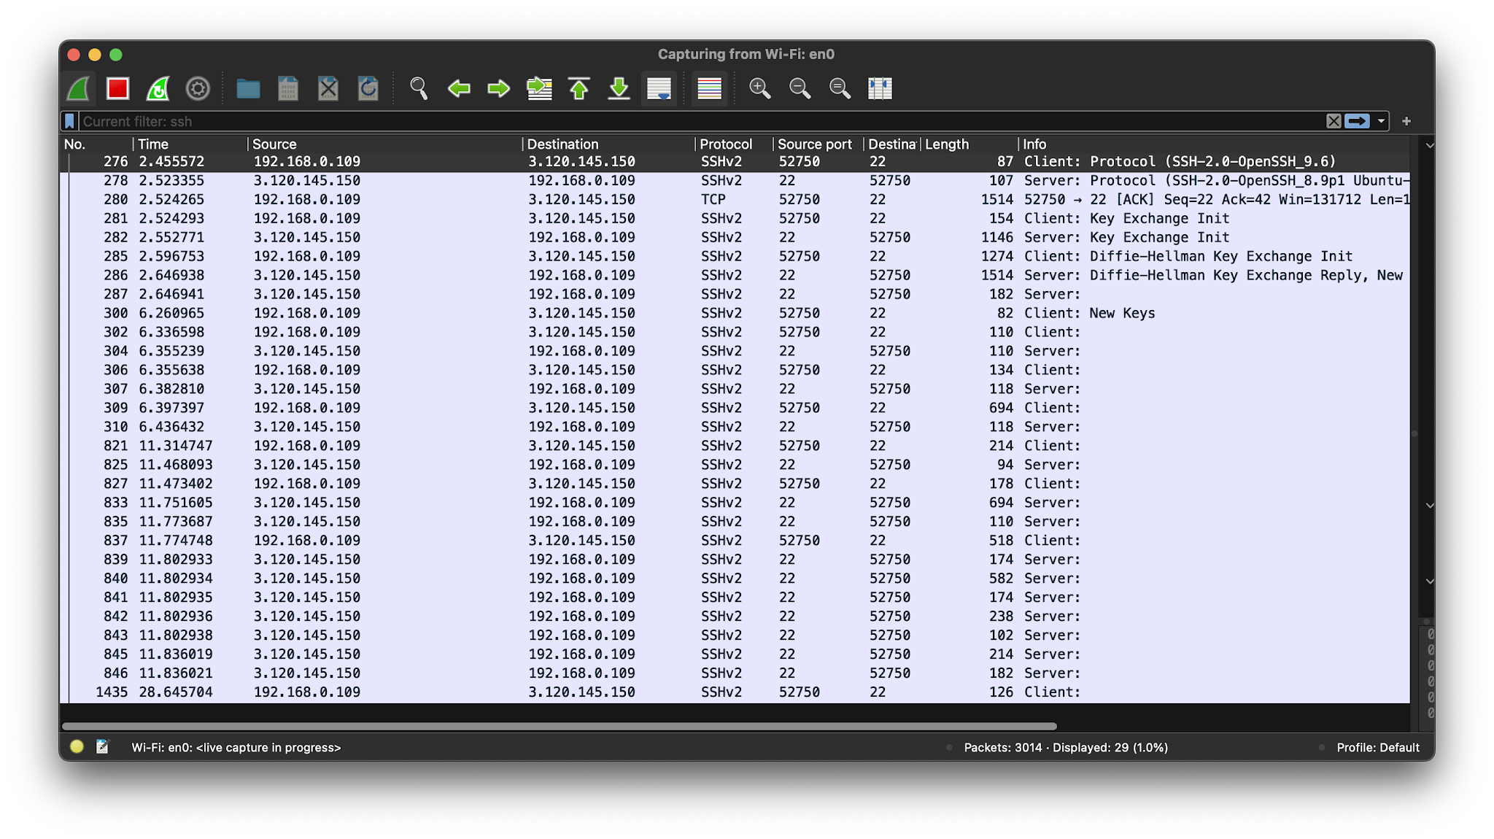Save this capture file icon
Screen dimensions: 1494x839
(288, 89)
